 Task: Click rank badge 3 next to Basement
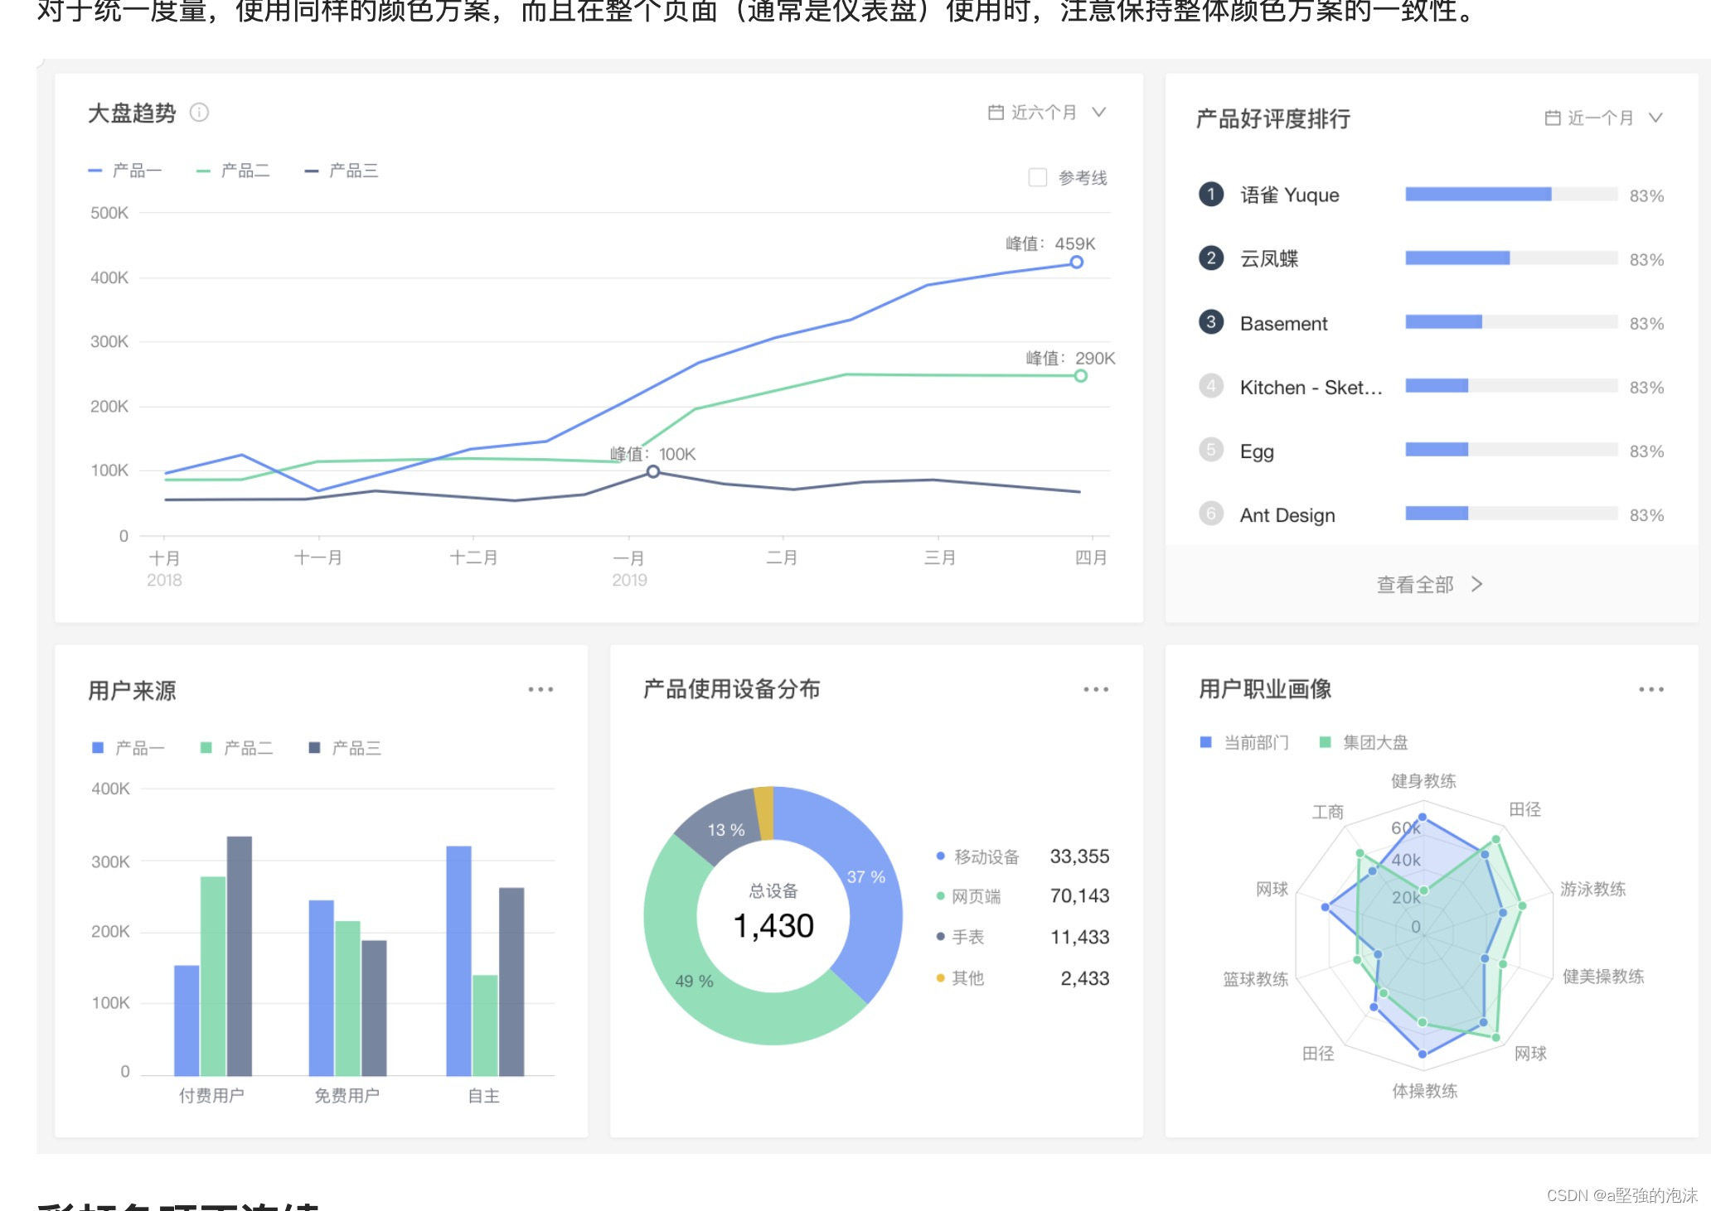[x=1211, y=322]
